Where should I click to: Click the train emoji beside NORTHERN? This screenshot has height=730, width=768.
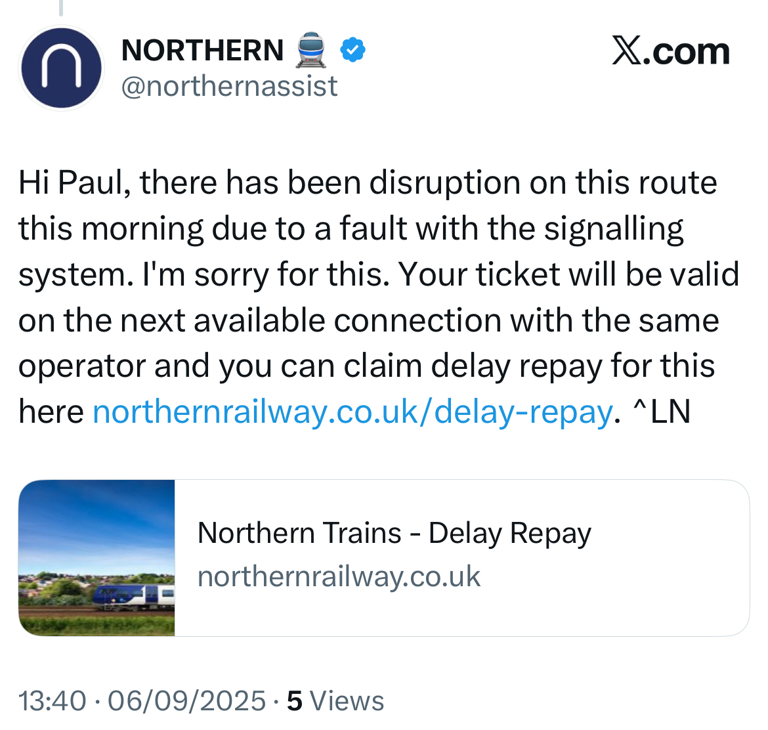click(x=310, y=51)
